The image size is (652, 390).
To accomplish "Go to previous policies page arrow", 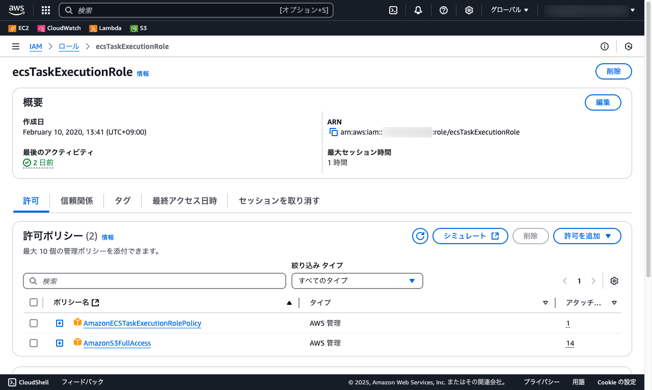I will coord(565,281).
